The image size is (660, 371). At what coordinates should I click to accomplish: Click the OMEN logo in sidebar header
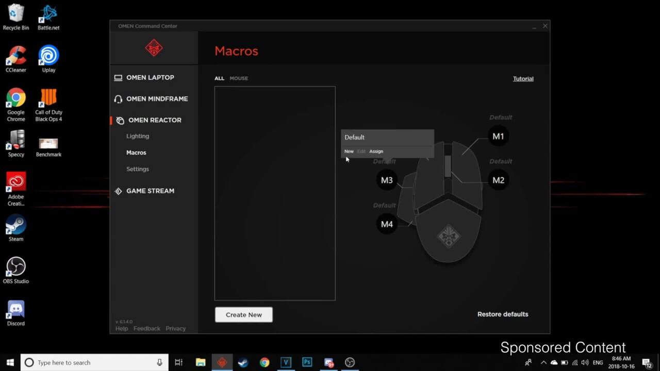(x=154, y=48)
